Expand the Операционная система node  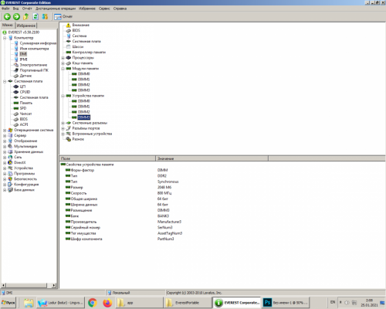click(x=5, y=131)
